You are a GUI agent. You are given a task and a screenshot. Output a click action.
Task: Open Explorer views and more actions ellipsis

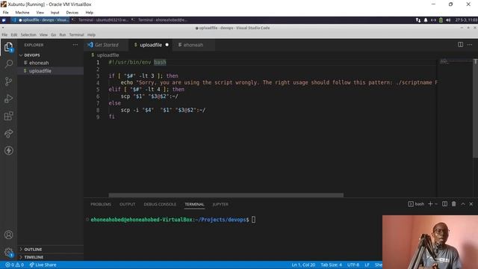coord(75,45)
